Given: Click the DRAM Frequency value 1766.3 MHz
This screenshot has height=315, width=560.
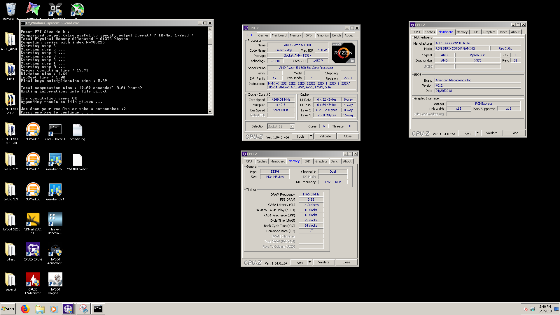Looking at the screenshot, I should tap(311, 194).
